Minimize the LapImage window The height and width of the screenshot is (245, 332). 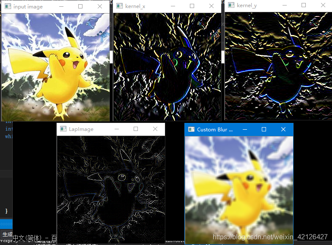(x=117, y=129)
